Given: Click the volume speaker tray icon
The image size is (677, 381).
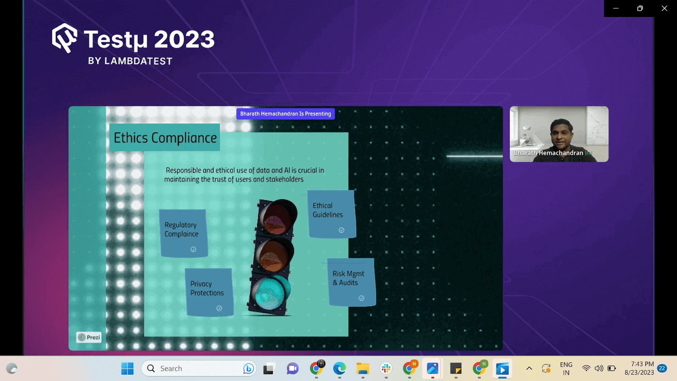Looking at the screenshot, I should 599,368.
